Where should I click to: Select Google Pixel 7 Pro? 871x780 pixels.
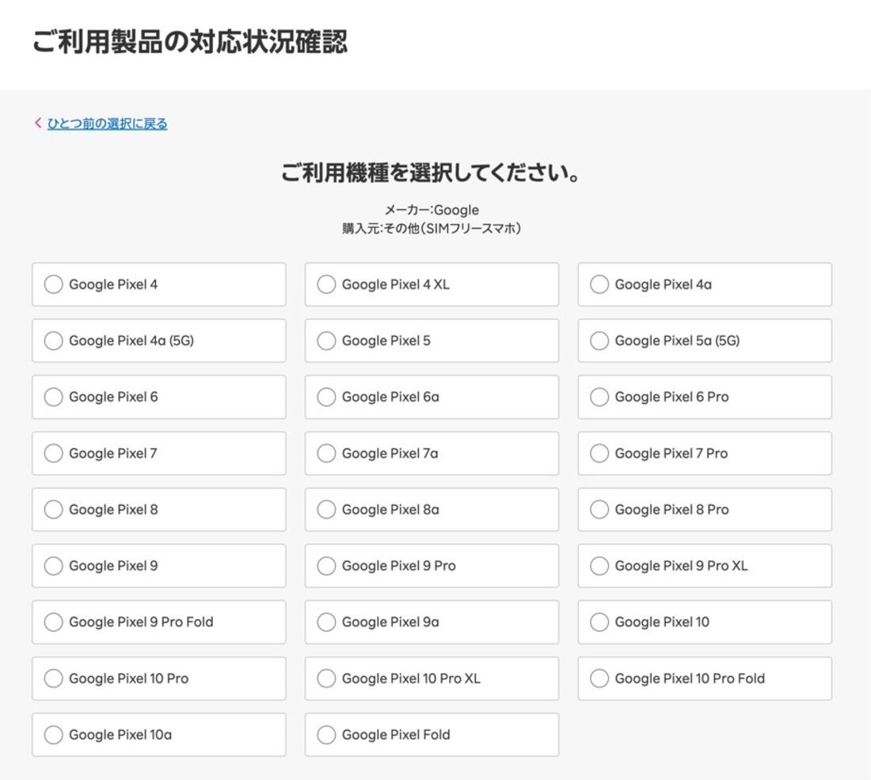click(705, 453)
